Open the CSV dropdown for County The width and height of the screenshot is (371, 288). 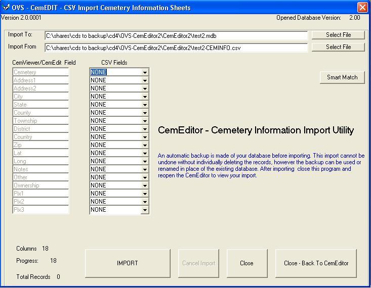(145, 113)
